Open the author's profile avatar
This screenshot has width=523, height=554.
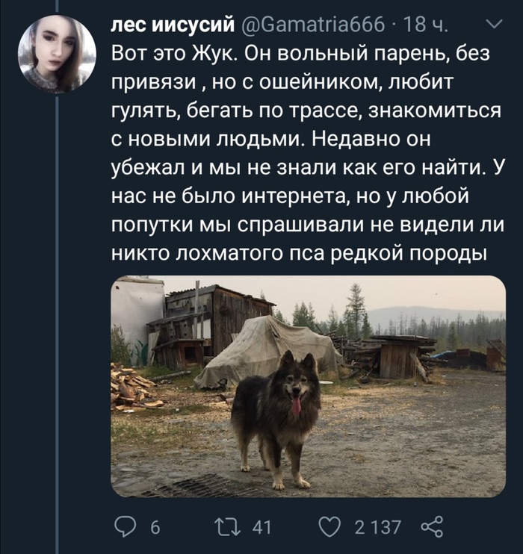(57, 54)
